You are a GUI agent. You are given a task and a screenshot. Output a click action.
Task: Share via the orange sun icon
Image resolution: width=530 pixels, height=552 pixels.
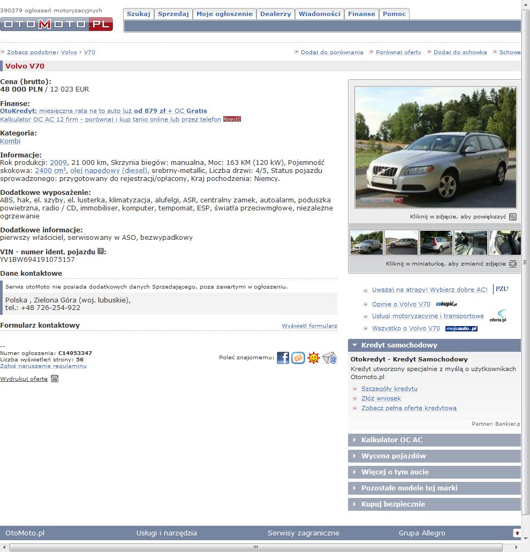tap(314, 358)
